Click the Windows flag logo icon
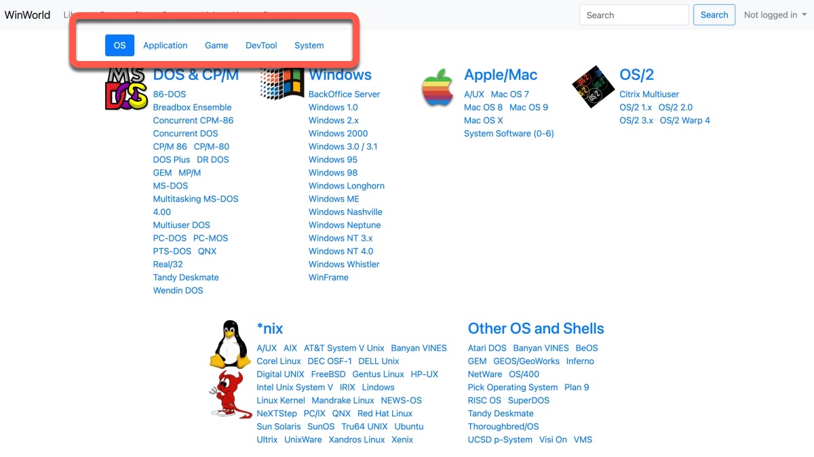 pos(282,83)
